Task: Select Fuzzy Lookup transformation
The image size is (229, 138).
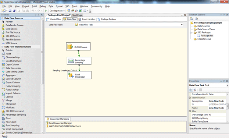Action: click(x=12, y=90)
